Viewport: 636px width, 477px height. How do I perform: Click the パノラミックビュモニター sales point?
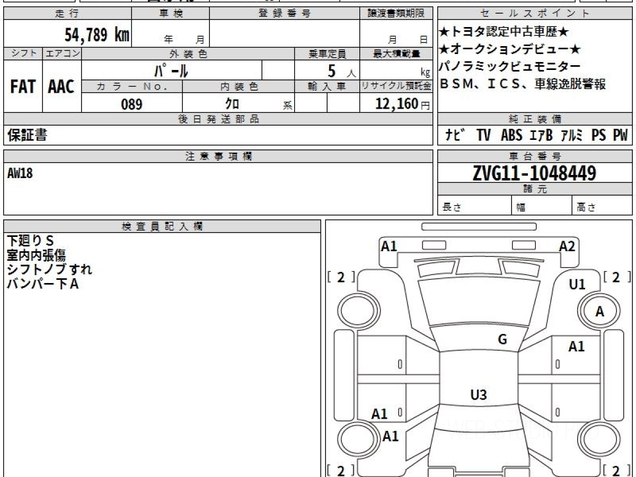[510, 66]
